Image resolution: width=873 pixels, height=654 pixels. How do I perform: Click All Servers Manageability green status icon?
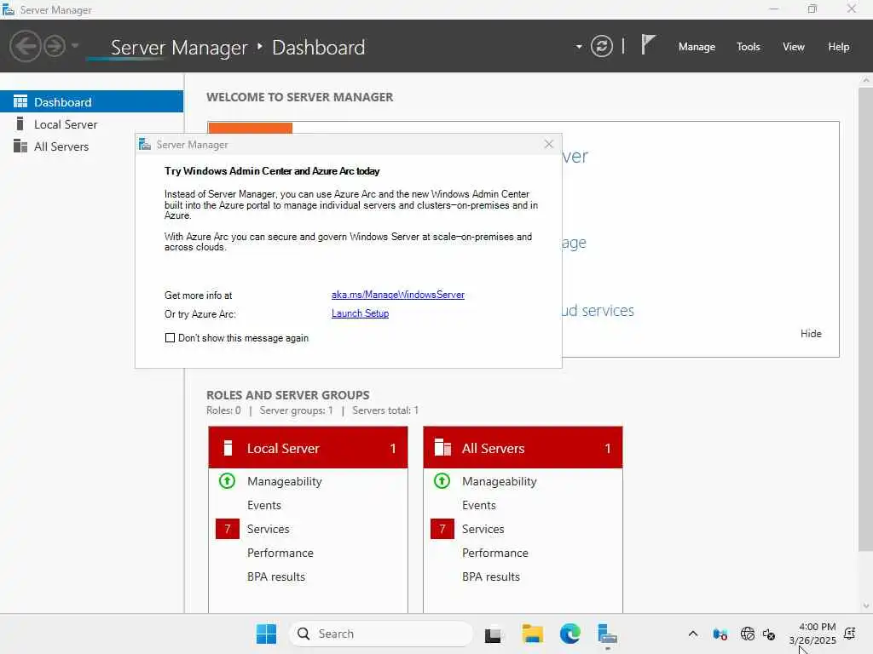(x=442, y=480)
